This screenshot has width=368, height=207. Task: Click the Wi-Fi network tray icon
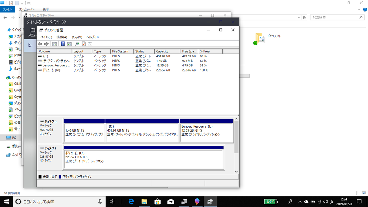pos(319,202)
